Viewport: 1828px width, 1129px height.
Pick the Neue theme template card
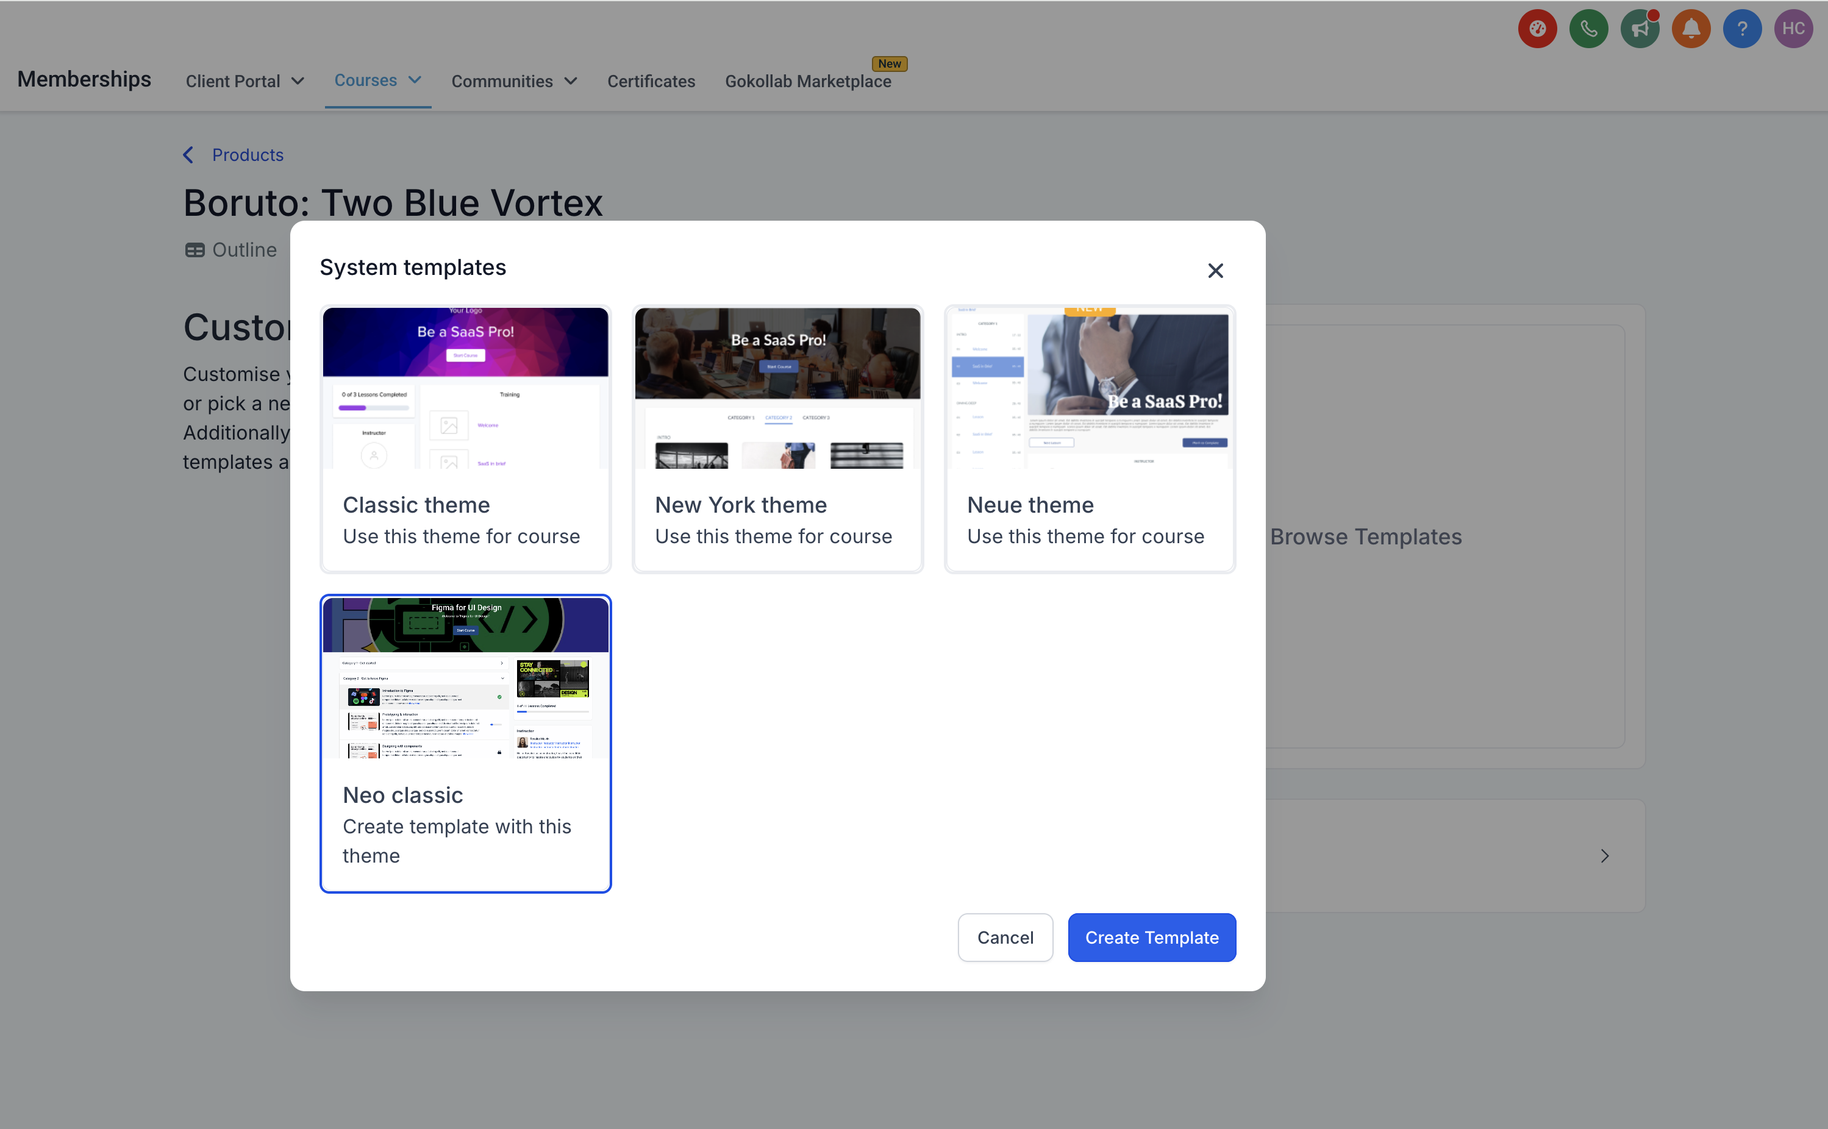click(1089, 439)
